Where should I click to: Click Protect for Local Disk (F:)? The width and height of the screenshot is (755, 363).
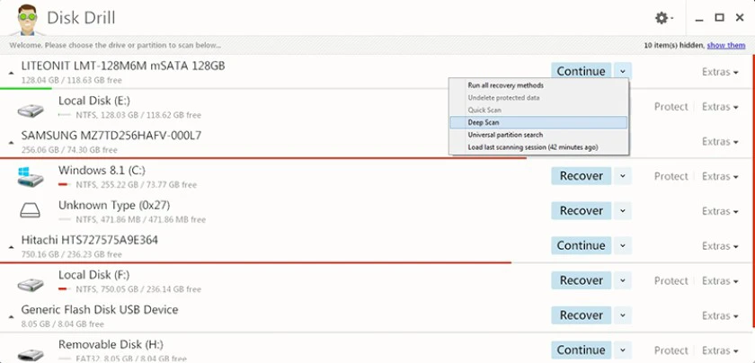[x=671, y=281]
